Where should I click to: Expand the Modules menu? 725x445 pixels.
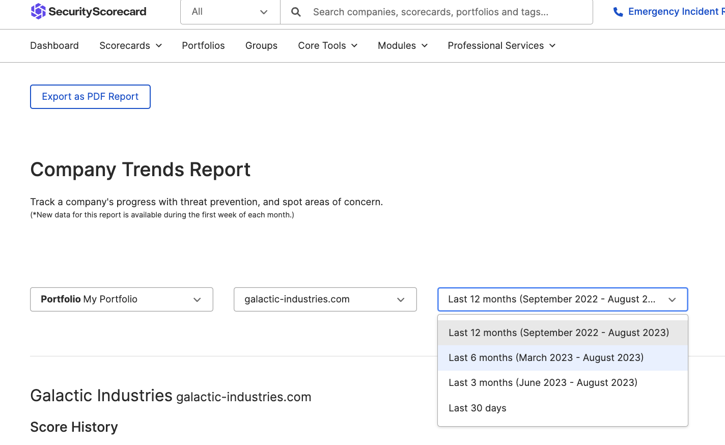click(402, 46)
